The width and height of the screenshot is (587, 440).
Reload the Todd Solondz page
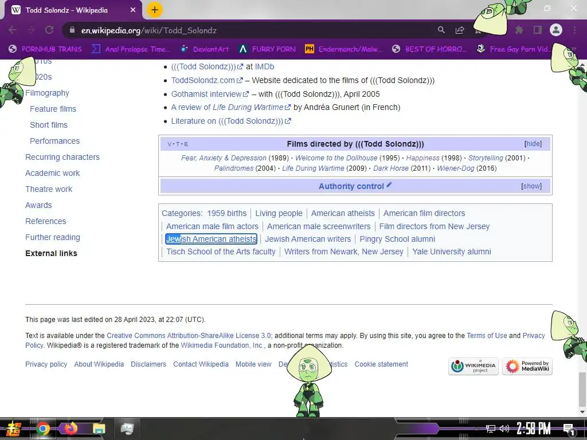pyautogui.click(x=49, y=30)
